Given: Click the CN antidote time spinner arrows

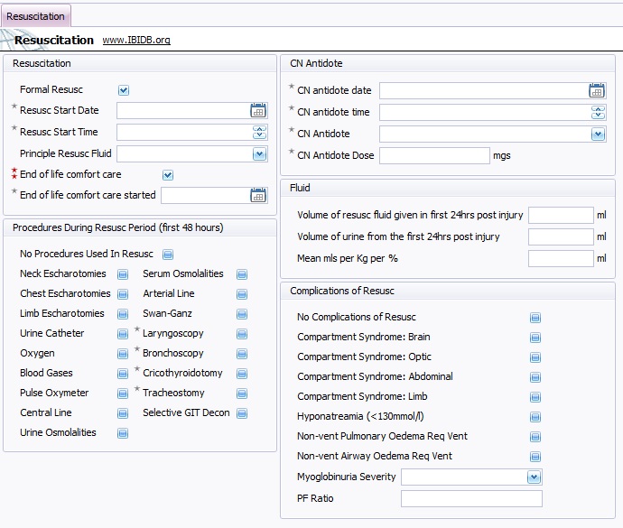Looking at the screenshot, I should click(598, 112).
